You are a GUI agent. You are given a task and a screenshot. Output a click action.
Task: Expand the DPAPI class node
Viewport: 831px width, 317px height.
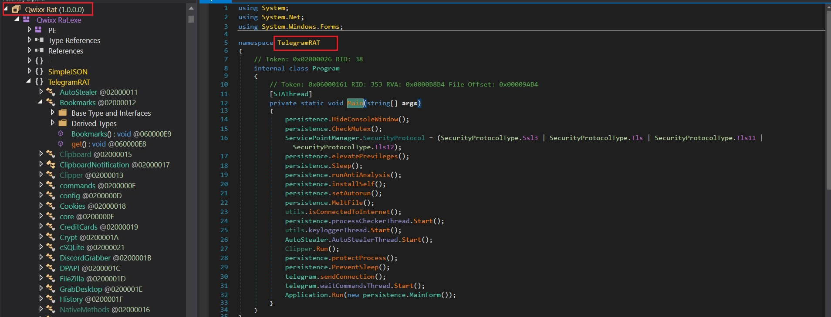tap(41, 267)
